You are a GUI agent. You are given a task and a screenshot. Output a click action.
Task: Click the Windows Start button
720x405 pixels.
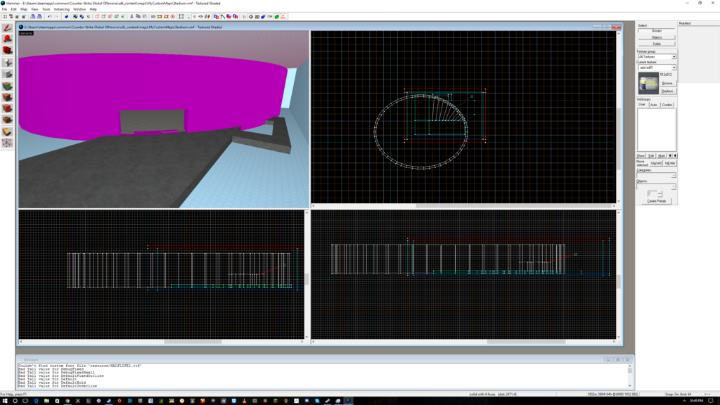5,401
